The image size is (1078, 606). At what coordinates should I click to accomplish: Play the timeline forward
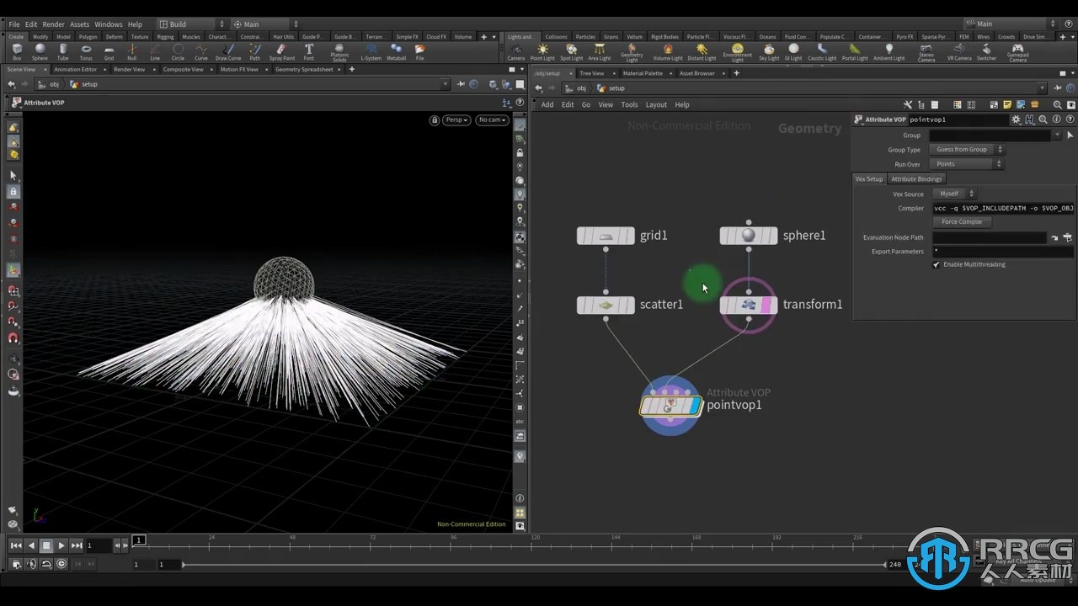point(61,545)
